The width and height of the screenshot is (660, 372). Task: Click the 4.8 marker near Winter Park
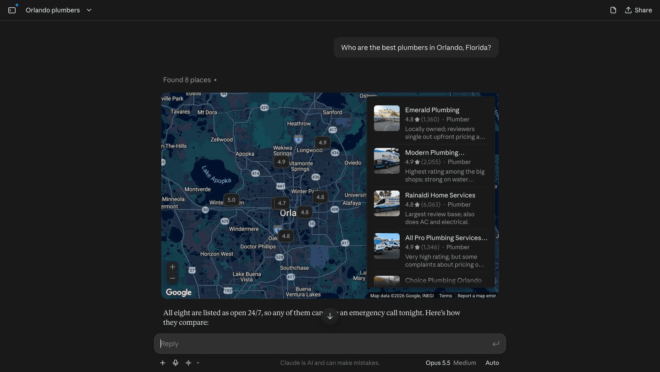pyautogui.click(x=320, y=197)
